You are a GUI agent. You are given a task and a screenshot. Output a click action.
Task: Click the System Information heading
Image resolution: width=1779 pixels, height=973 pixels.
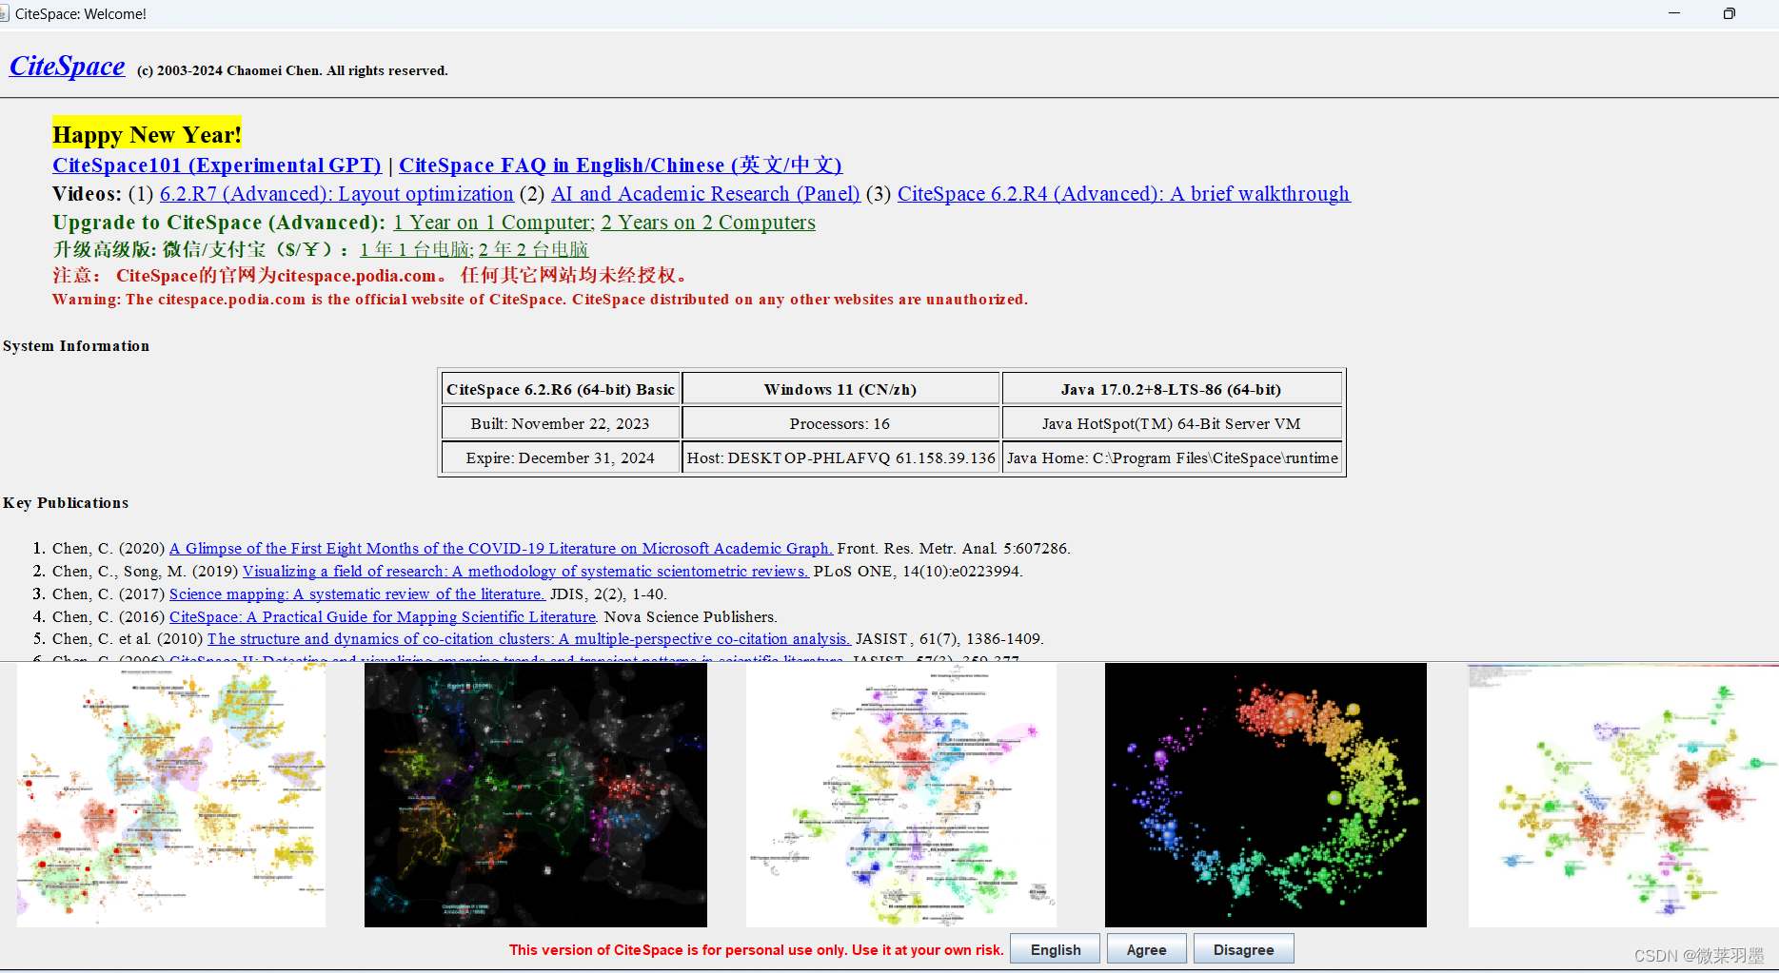click(x=76, y=346)
